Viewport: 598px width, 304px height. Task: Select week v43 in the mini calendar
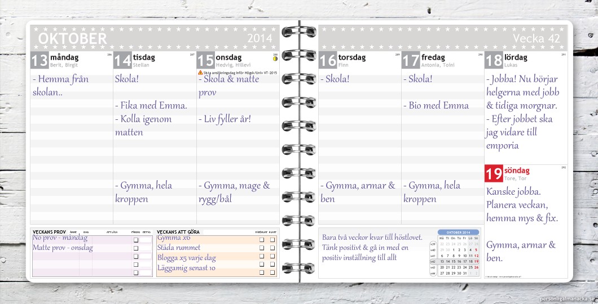pyautogui.click(x=433, y=267)
